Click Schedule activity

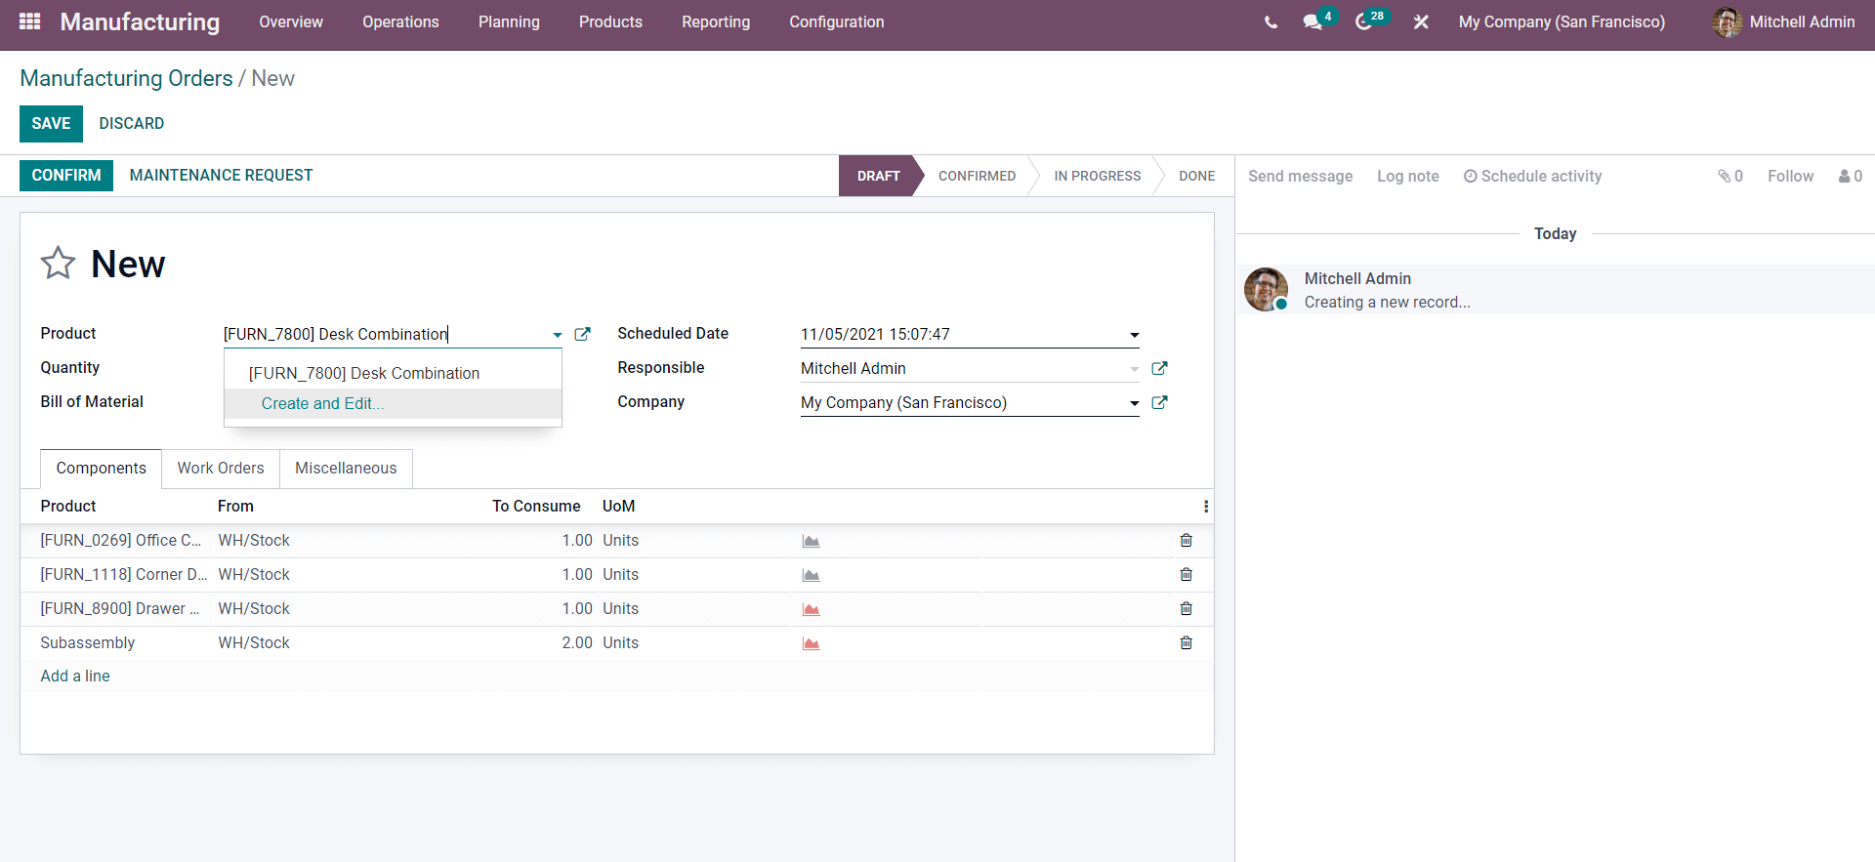(1532, 176)
